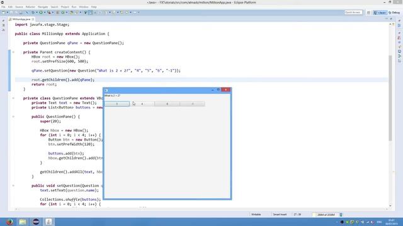Select the MillionApp.java editor tab

pyautogui.click(x=21, y=19)
